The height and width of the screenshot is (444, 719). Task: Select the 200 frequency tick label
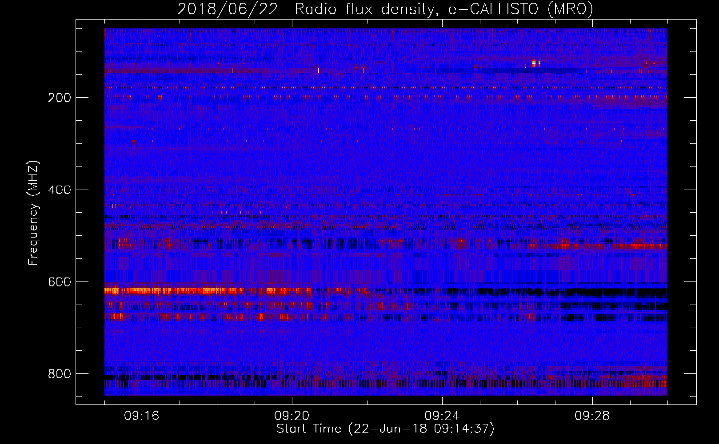60,98
